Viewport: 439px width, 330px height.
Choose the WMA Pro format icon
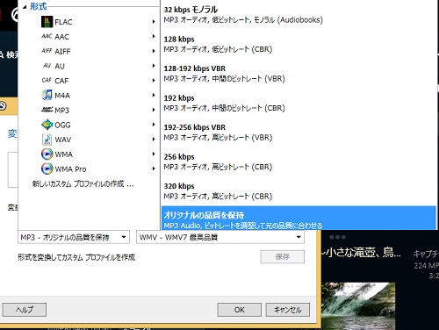[x=47, y=169]
